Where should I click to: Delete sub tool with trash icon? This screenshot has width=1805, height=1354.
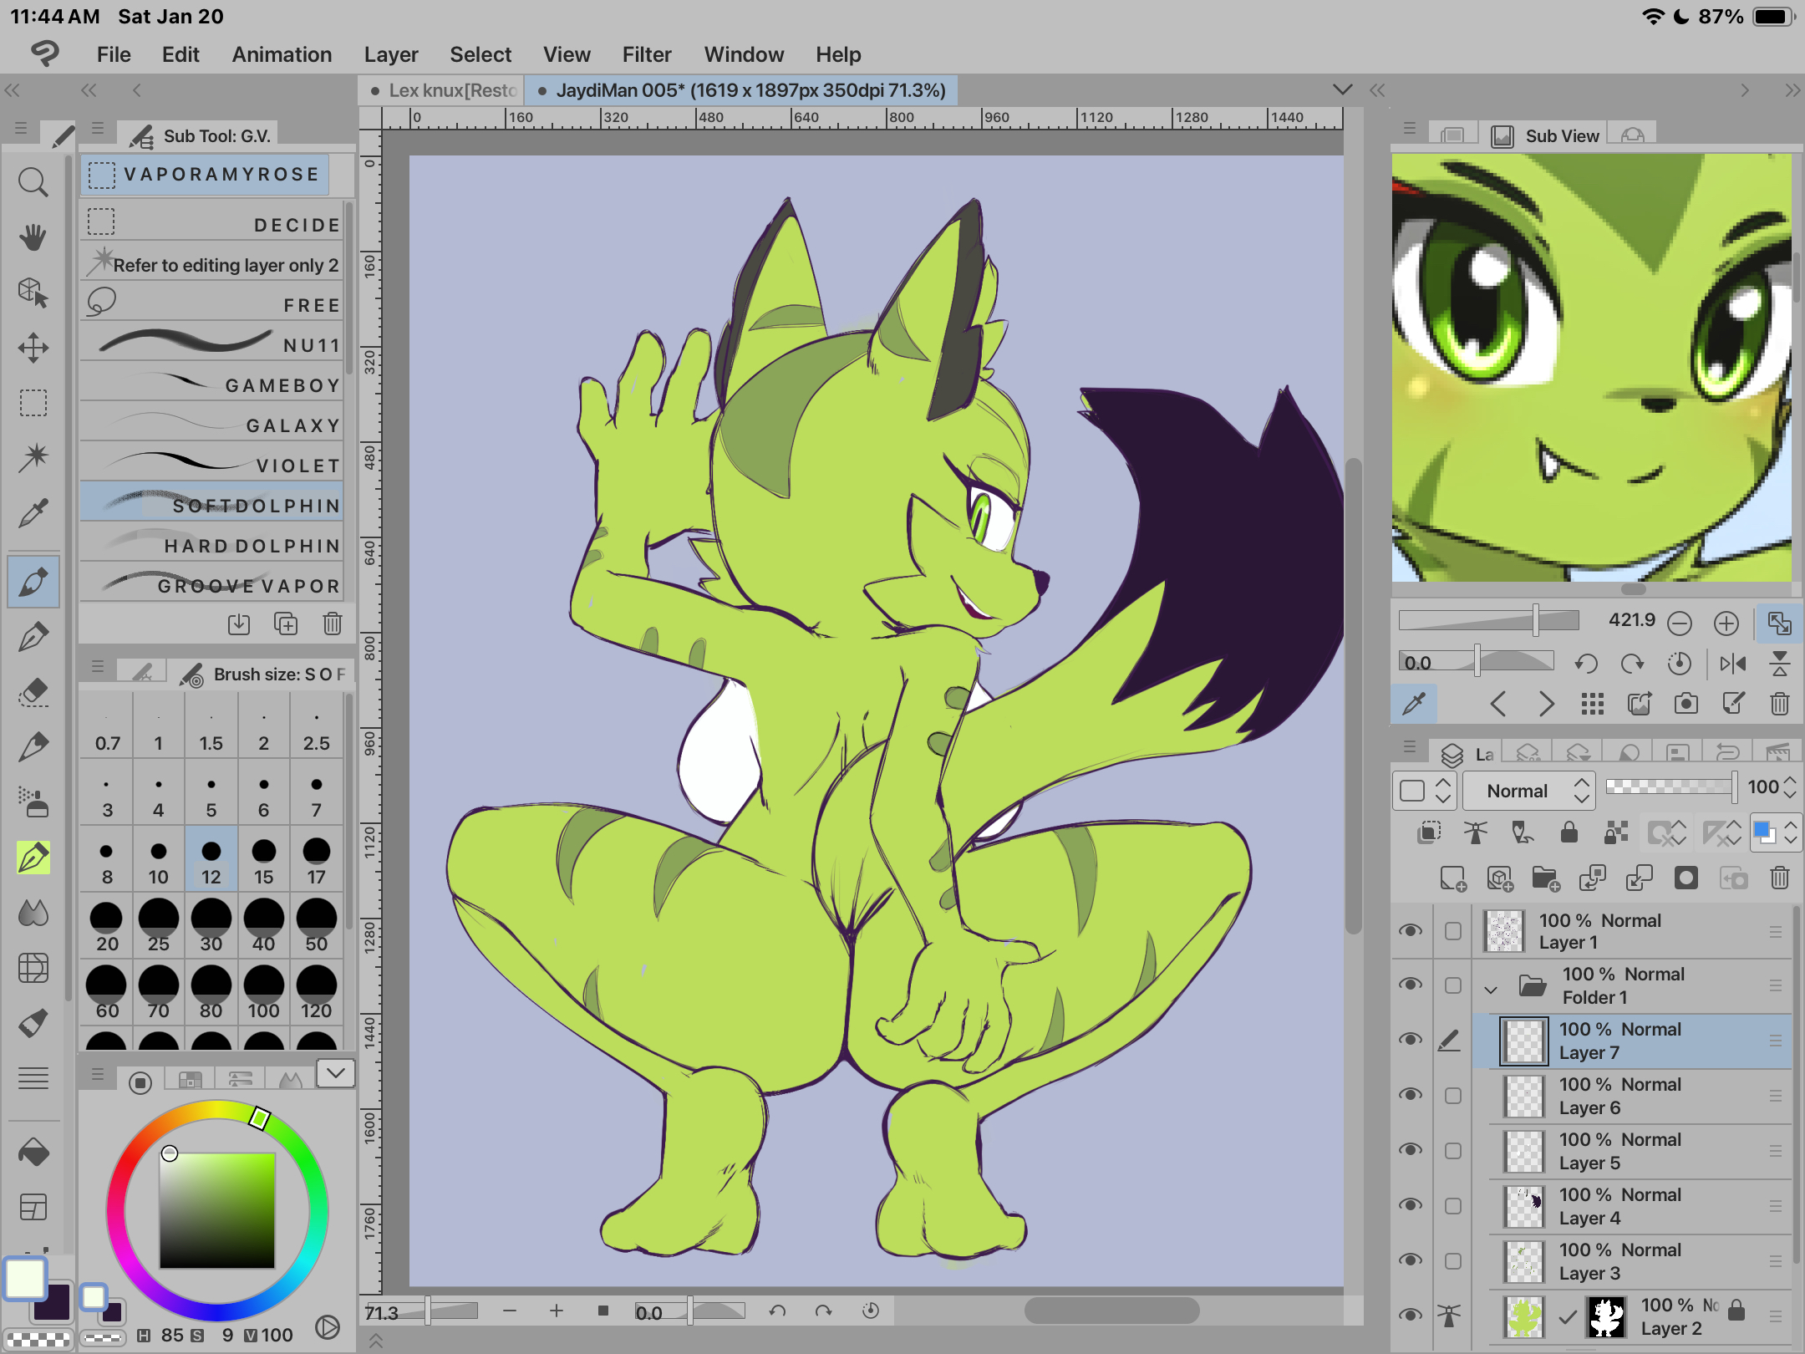coord(332,624)
